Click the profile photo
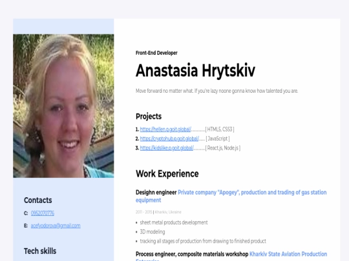Screen dimensions: 349x261 pos(63,106)
